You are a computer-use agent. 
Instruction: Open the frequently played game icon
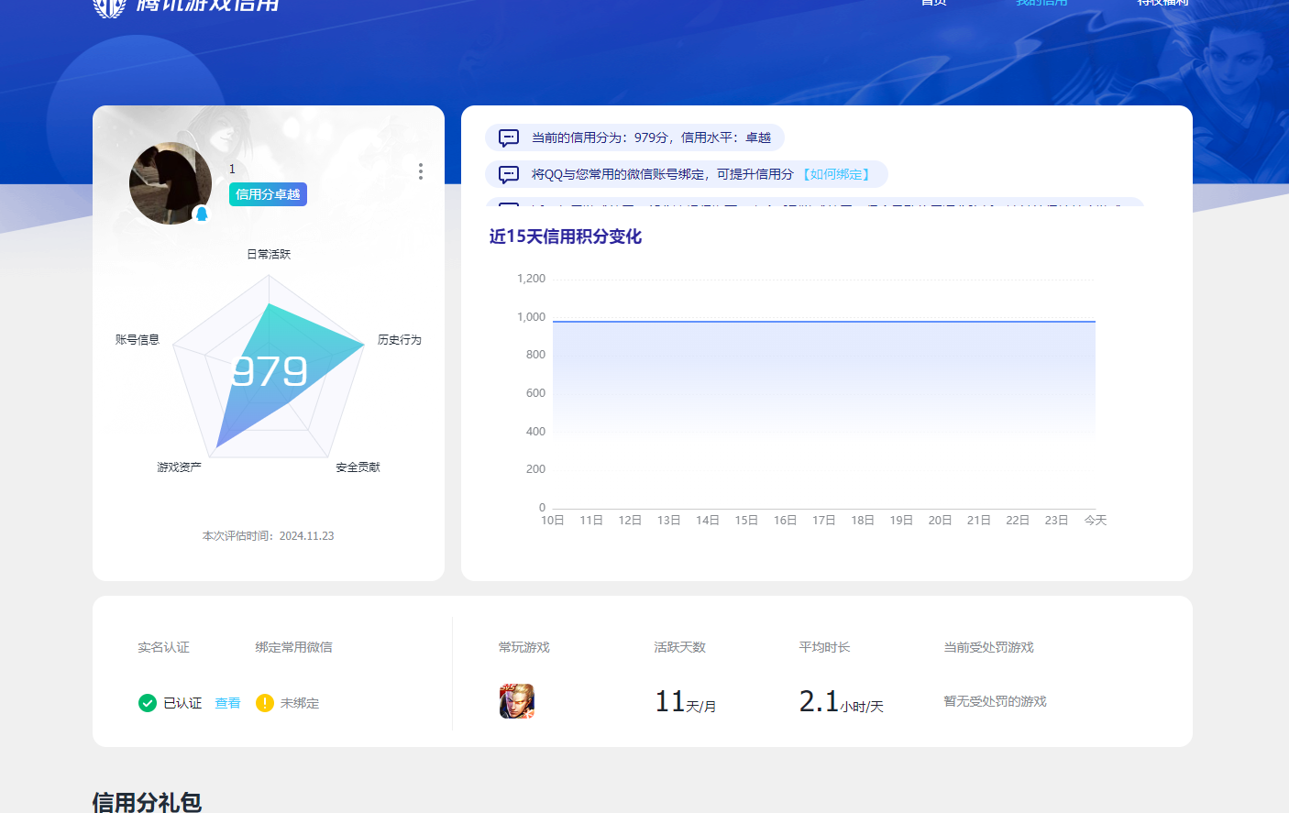click(517, 701)
